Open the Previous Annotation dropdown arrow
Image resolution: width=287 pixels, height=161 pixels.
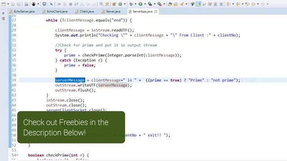(243, 4)
